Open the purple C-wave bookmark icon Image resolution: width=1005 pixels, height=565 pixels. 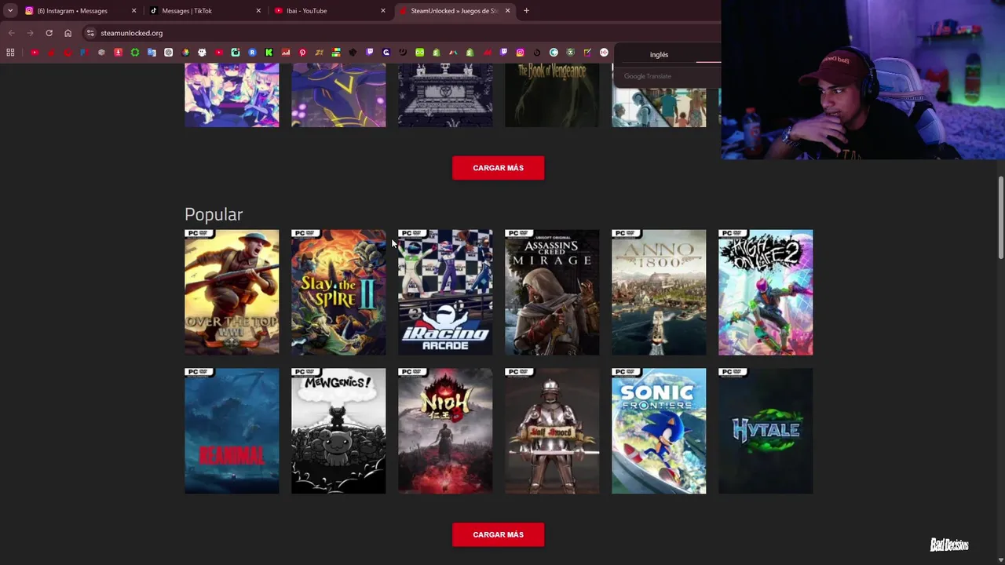386,53
